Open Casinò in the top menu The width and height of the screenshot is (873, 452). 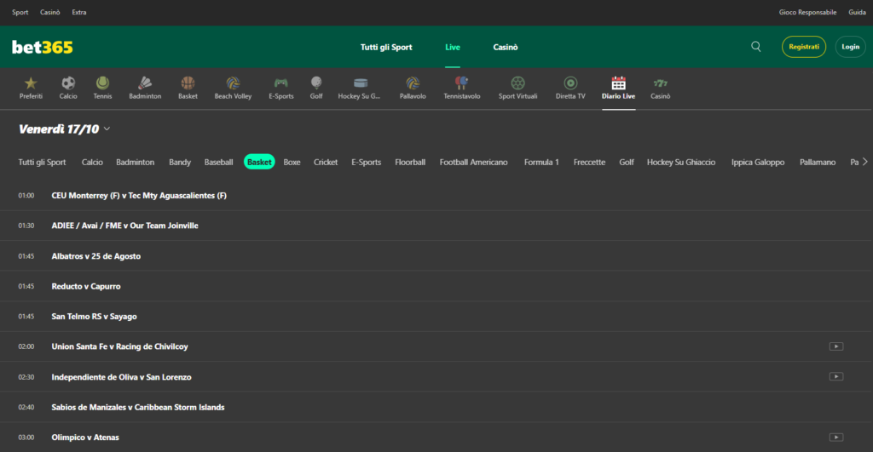click(x=50, y=12)
